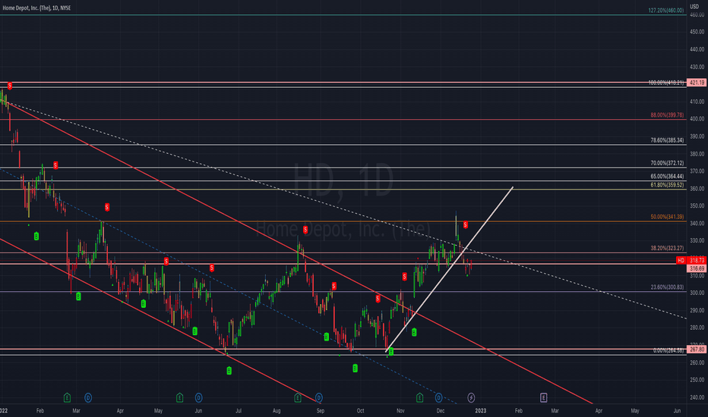Open the earnings E icon in late May

coord(180,397)
